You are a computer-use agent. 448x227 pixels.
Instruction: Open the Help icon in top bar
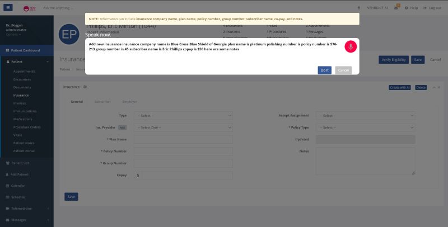click(x=412, y=8)
